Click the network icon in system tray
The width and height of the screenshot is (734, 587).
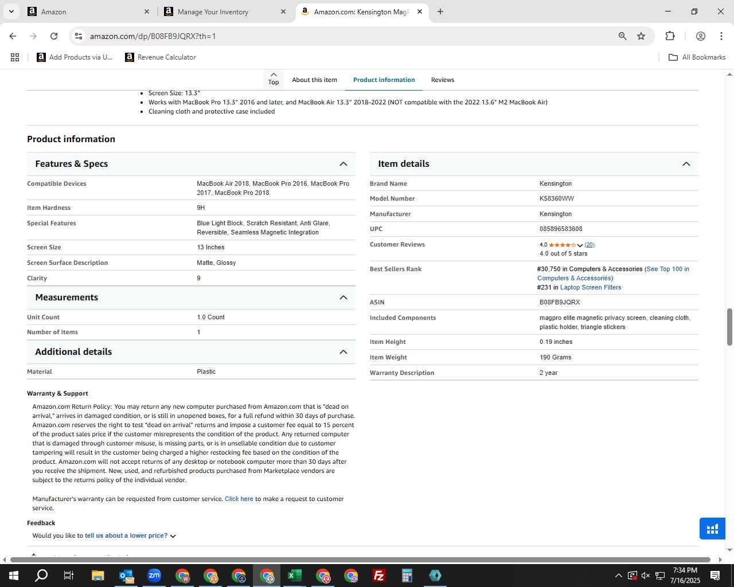(x=660, y=576)
